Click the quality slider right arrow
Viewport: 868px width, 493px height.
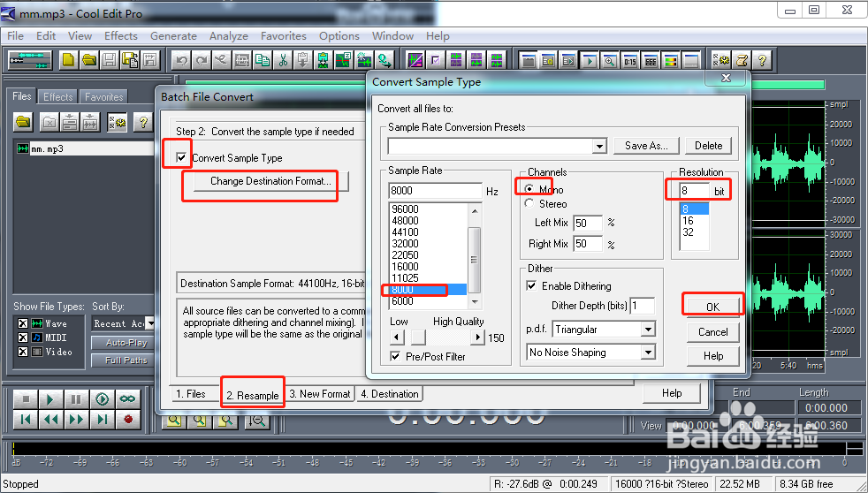coord(477,337)
